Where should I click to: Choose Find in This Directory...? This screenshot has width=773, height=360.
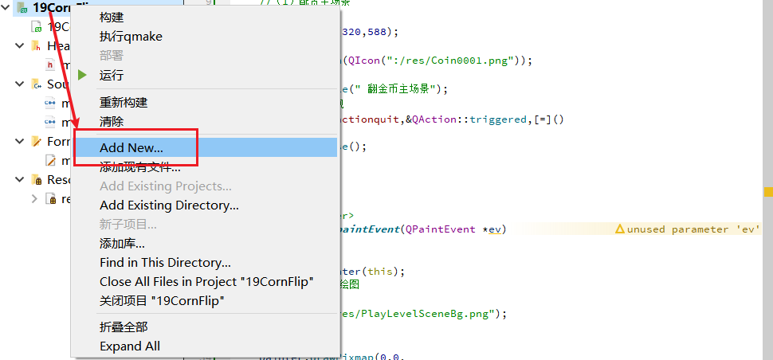206,263
